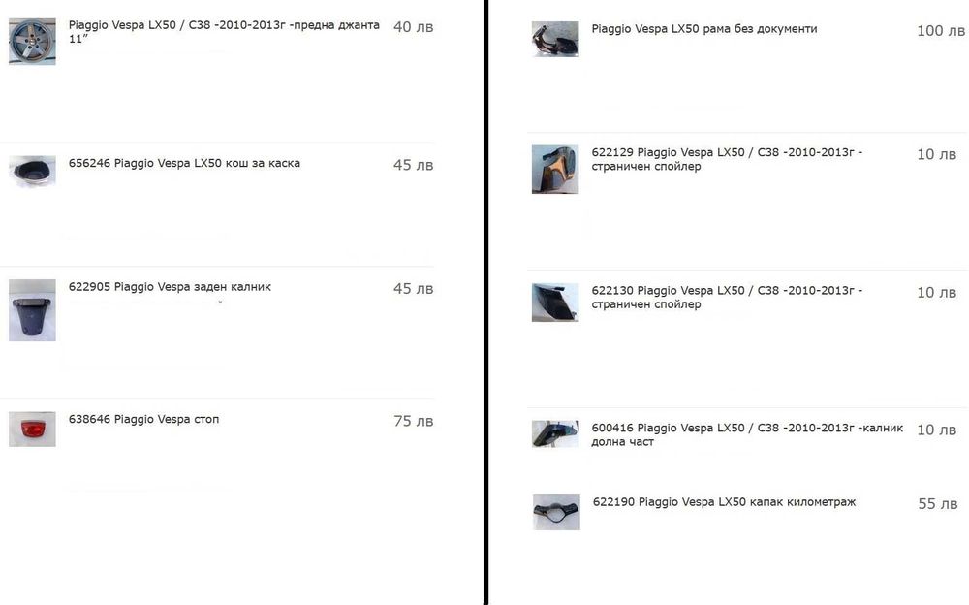Open the 622129 side spoiler image
Image resolution: width=969 pixels, height=605 pixels.
555,170
